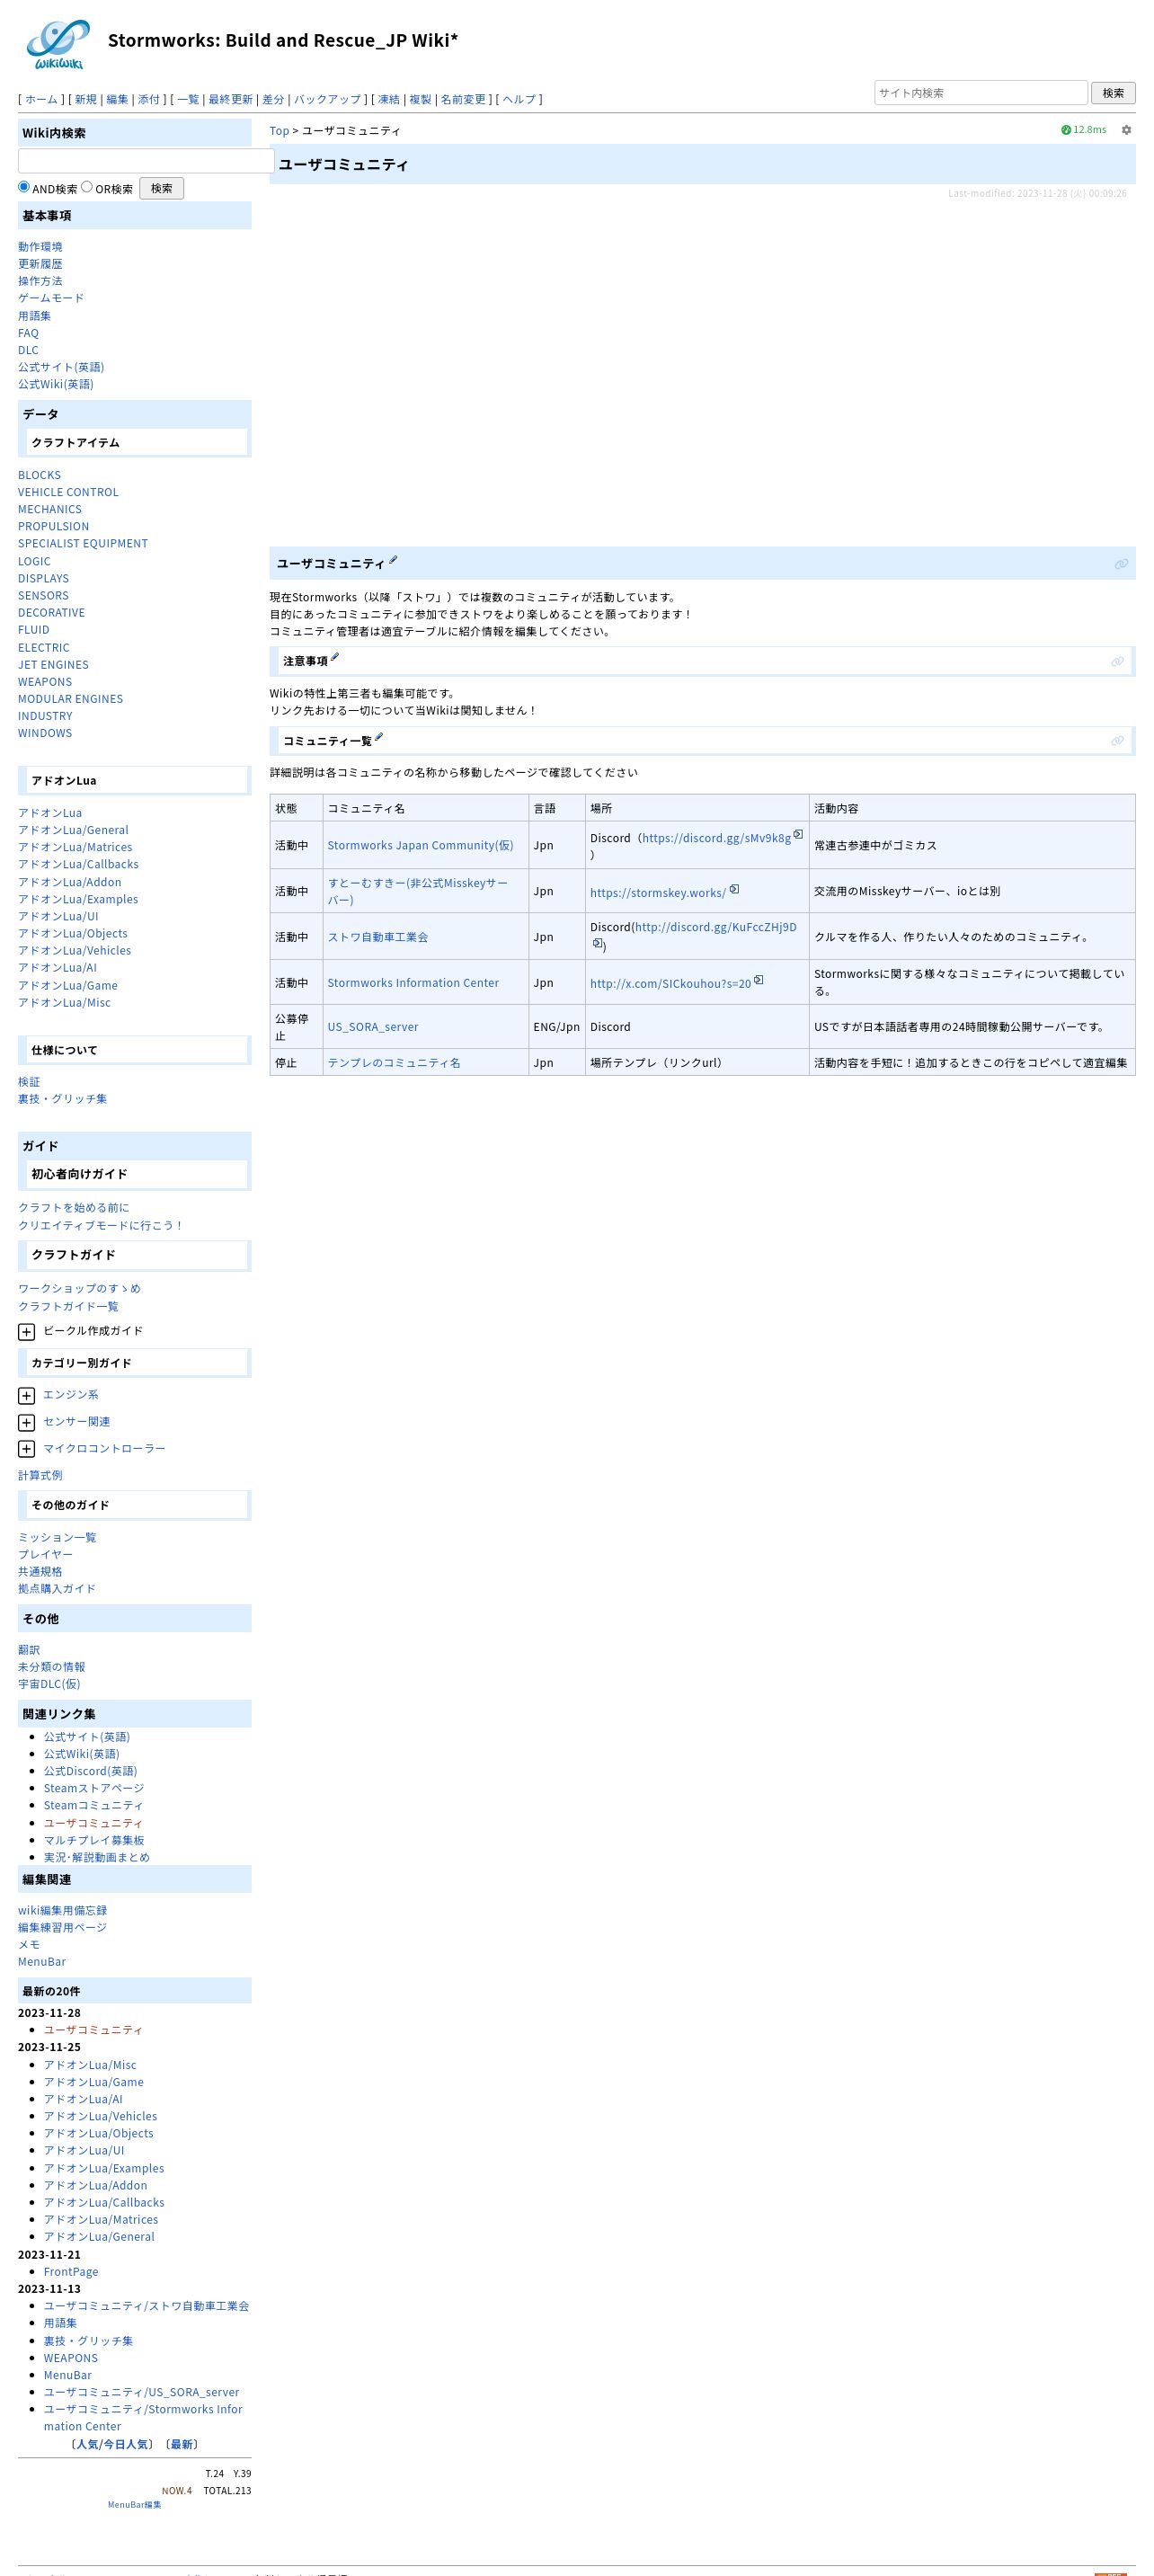Click the ENG/Jpn language cell

pyautogui.click(x=556, y=1027)
